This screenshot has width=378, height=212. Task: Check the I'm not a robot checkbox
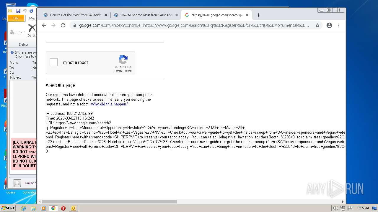[x=54, y=62]
